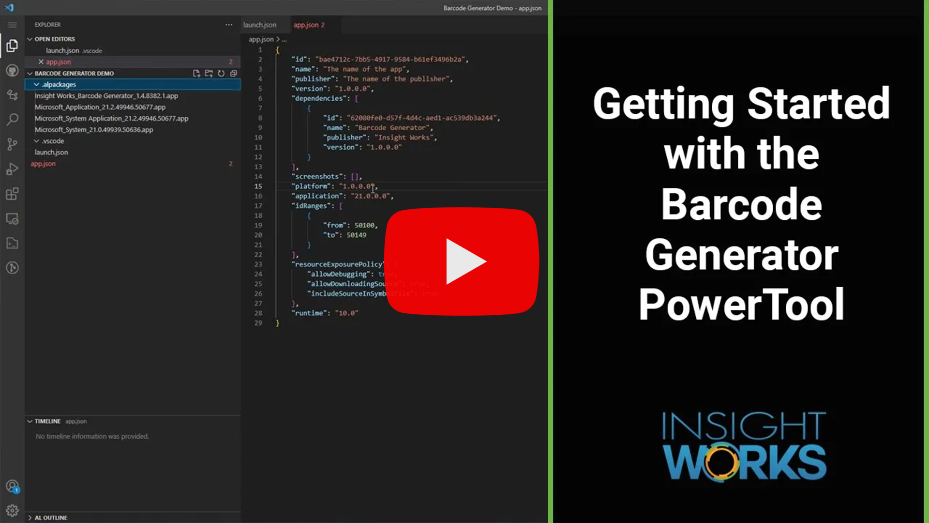Open the Extensions view icon
Screen dimensions: 929x523
(12, 194)
